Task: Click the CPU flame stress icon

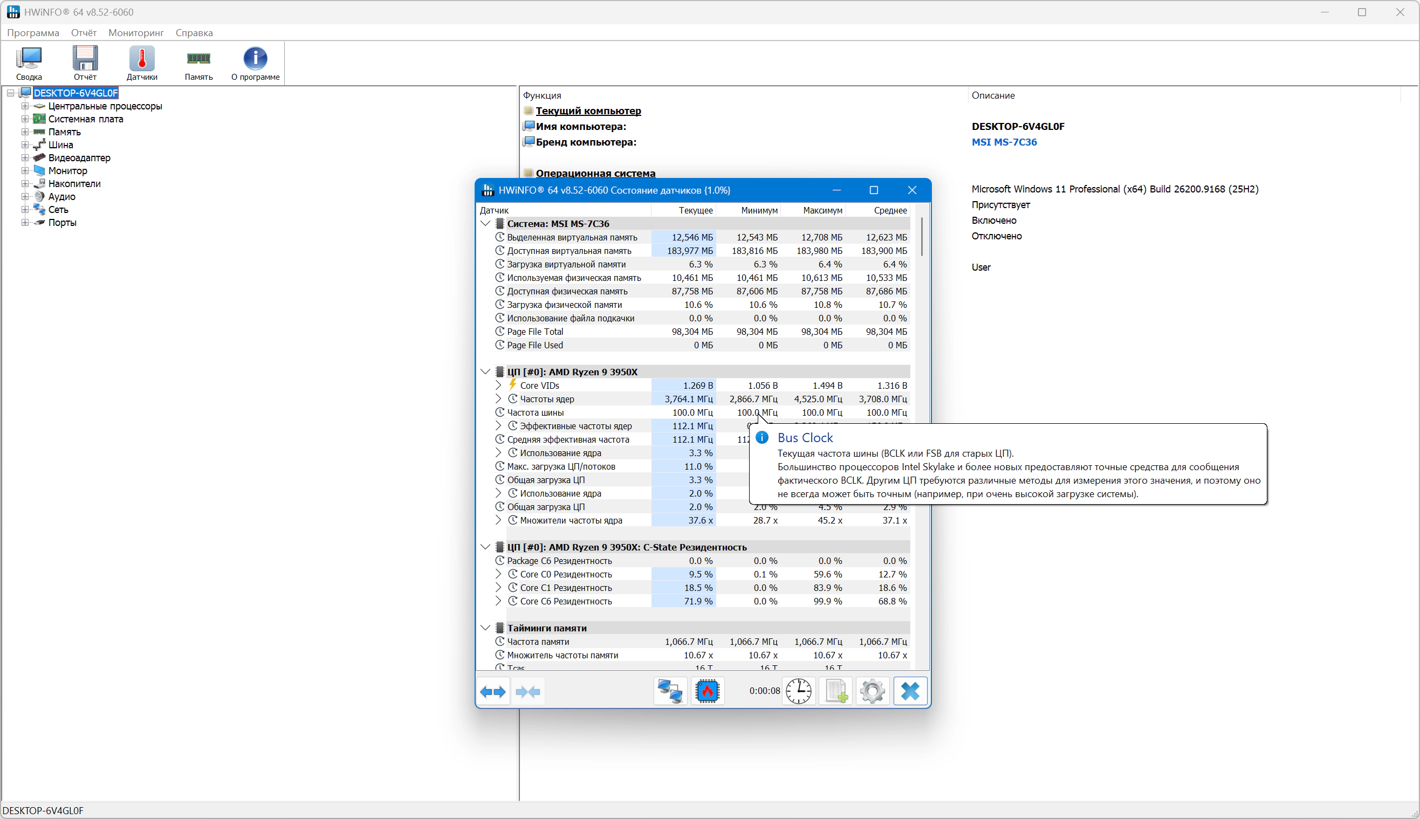Action: (x=707, y=691)
